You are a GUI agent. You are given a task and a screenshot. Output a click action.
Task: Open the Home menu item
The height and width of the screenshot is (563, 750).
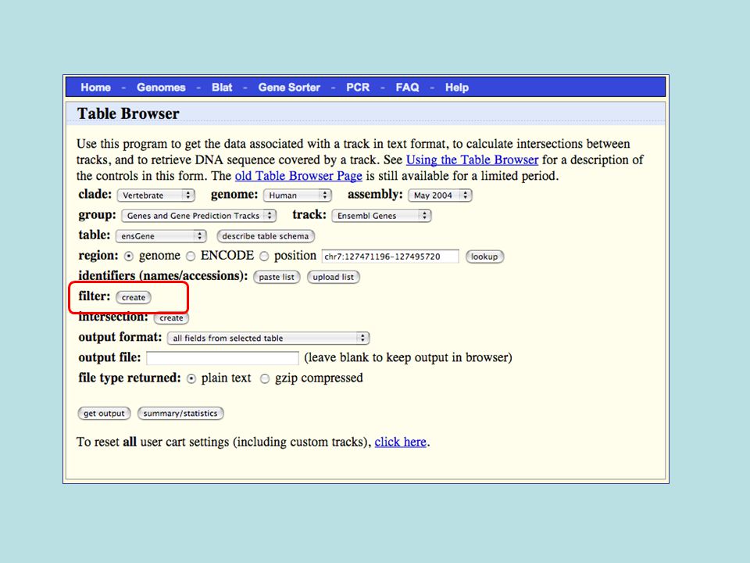coord(95,87)
